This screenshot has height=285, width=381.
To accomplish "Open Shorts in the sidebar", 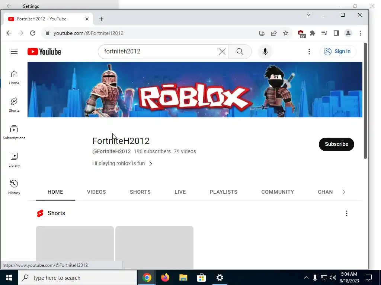I will 14,105.
